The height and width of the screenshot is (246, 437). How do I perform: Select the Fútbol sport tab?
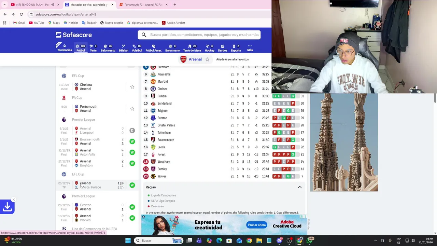click(81, 48)
